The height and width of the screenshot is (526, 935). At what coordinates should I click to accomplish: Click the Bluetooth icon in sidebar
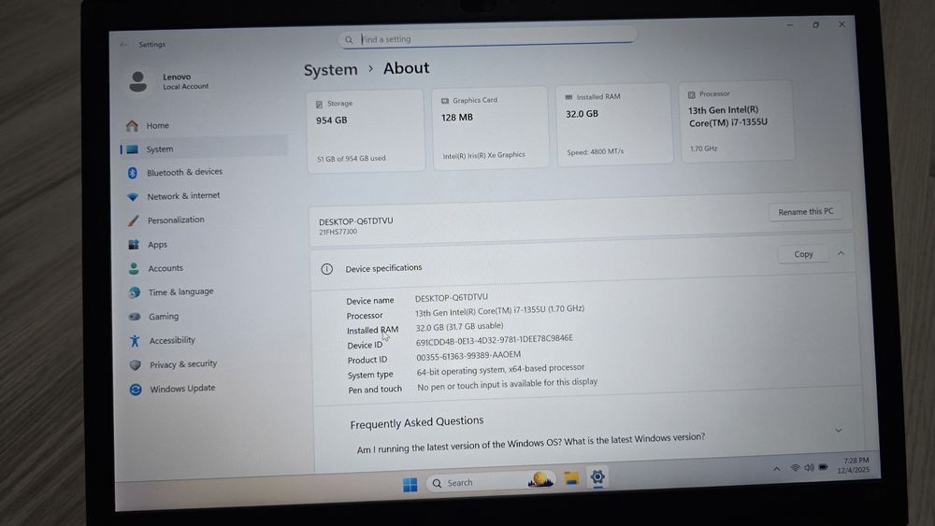pyautogui.click(x=133, y=173)
